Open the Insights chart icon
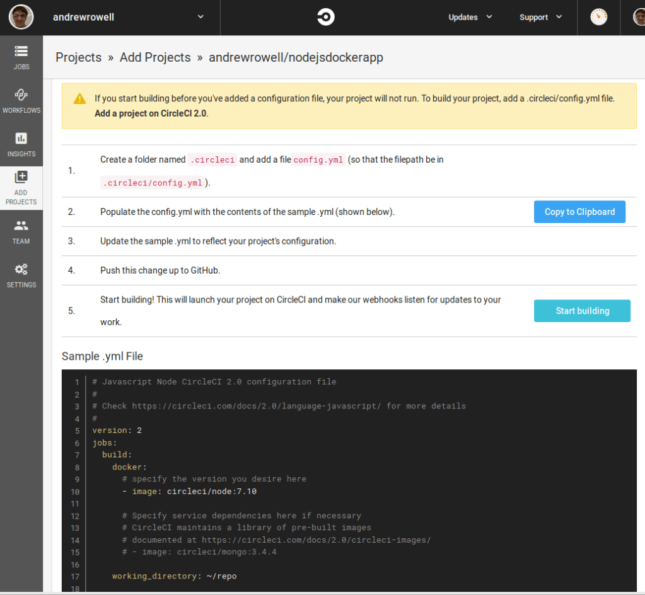This screenshot has width=645, height=595. pos(21,139)
